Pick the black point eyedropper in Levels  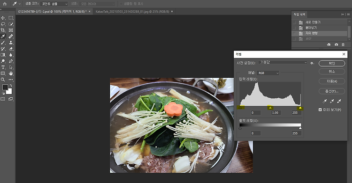click(x=325, y=101)
